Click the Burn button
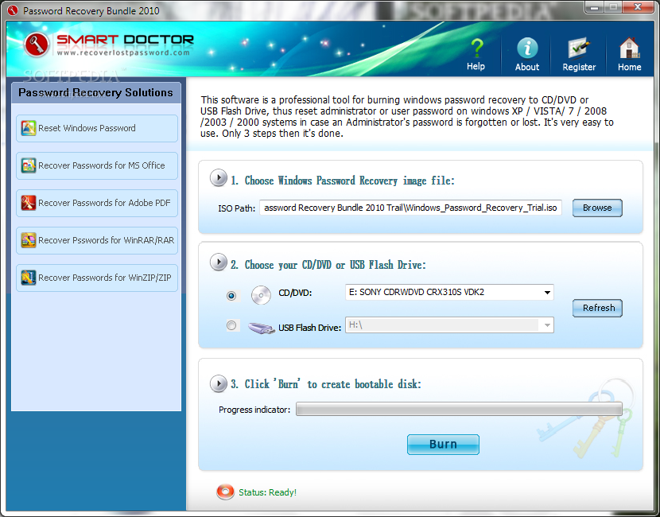The height and width of the screenshot is (517, 660). click(x=443, y=445)
